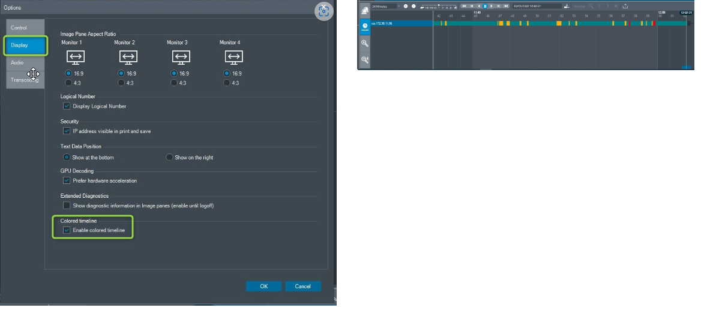
Task: Click the Monitor 2 aspect ratio icon
Action: [128, 57]
